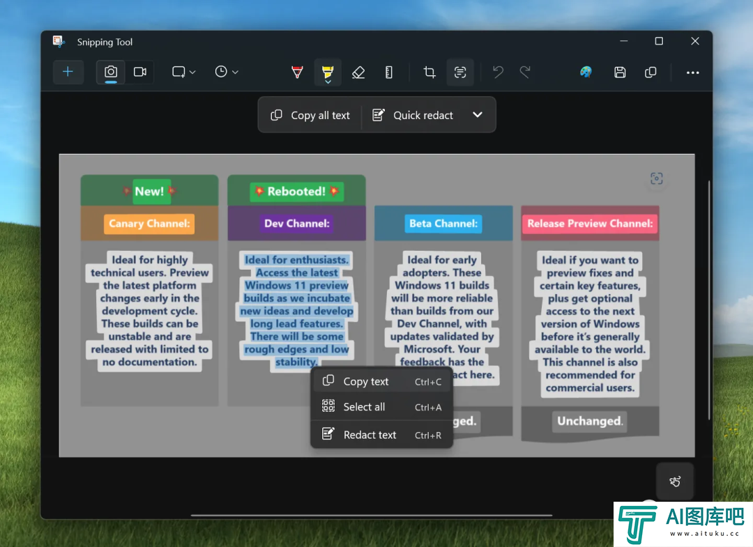Click the 'Release Preview Channel:' text label
Image resolution: width=753 pixels, height=547 pixels.
point(591,224)
